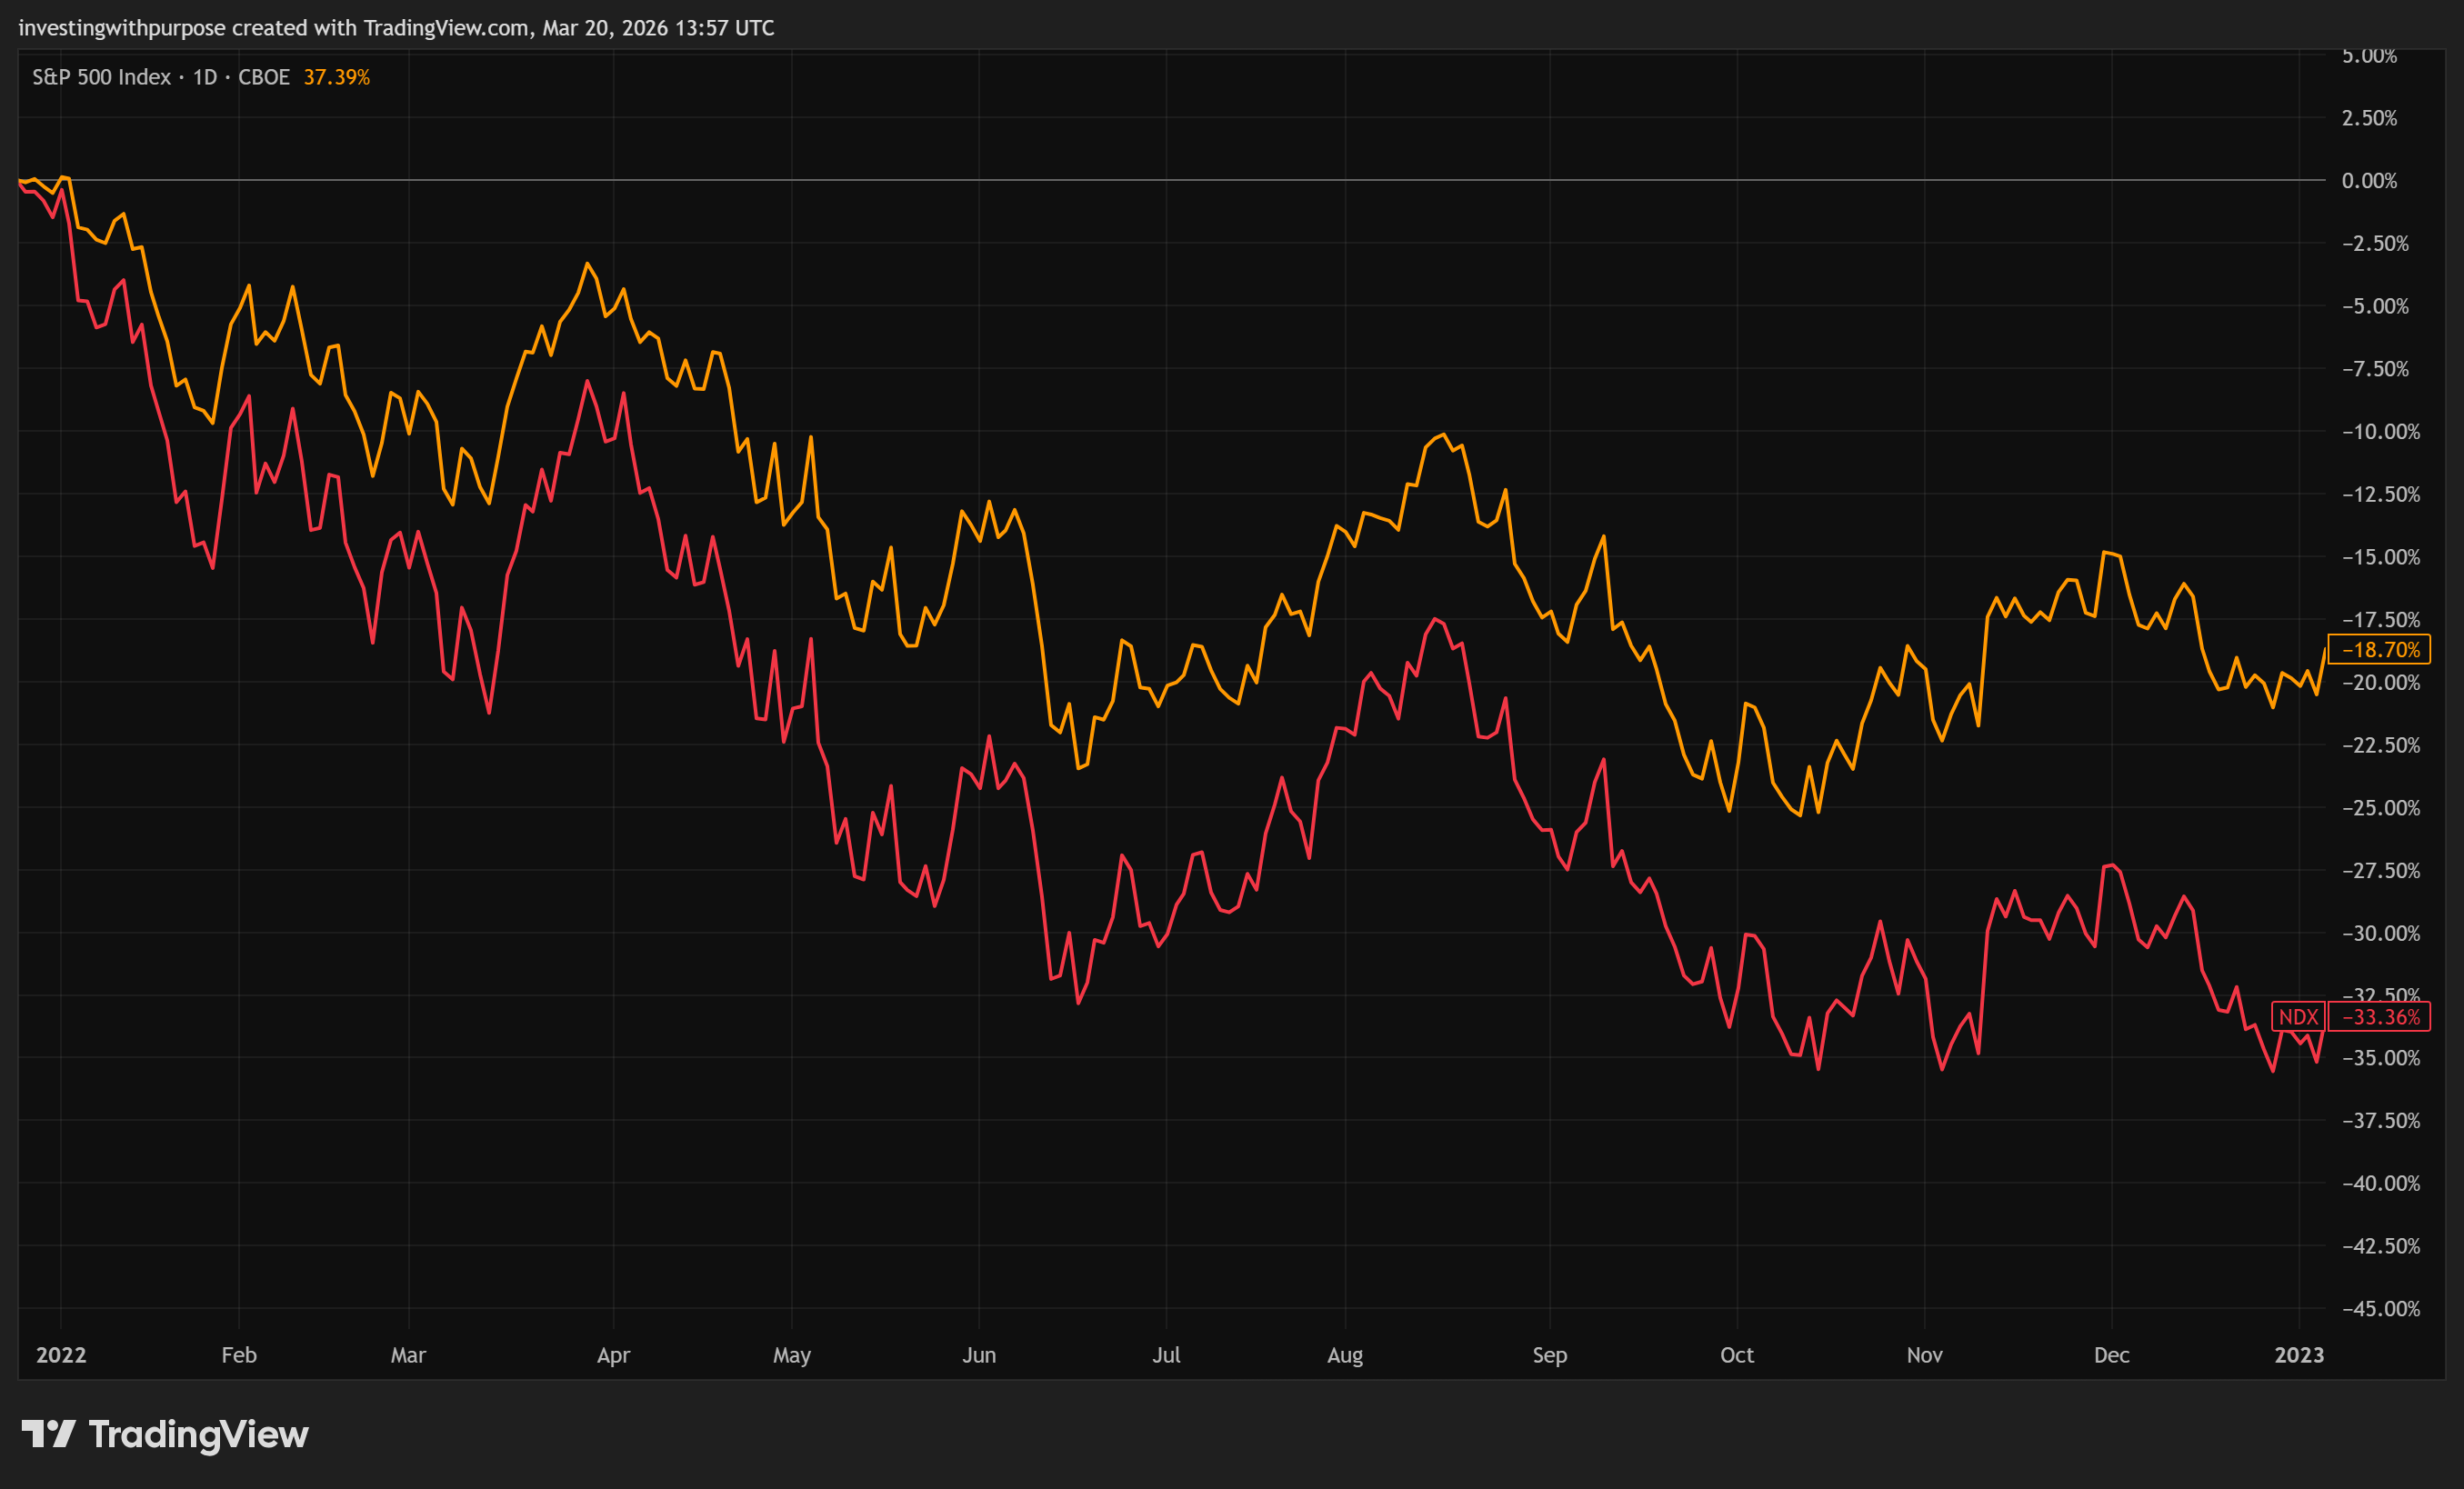Click the investingwithpurpose attribution header text
The width and height of the screenshot is (2464, 1489).
click(396, 27)
